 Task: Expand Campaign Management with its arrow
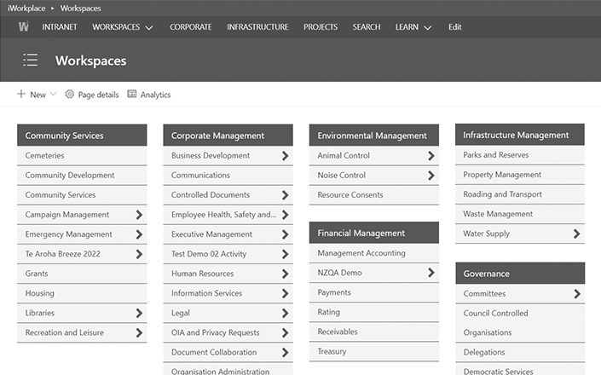(139, 215)
